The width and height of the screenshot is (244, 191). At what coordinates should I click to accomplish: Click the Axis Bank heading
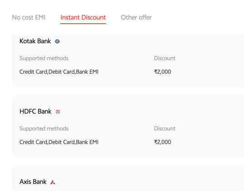(33, 182)
